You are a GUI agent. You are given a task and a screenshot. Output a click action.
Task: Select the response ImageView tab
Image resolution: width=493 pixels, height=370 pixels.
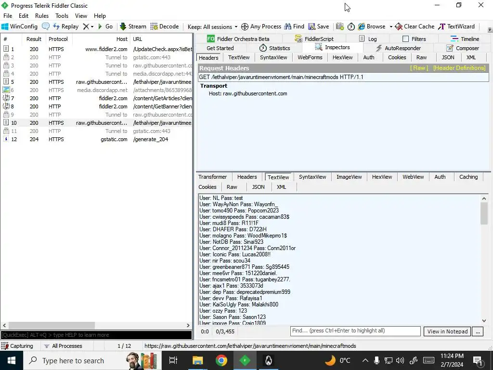pos(349,177)
